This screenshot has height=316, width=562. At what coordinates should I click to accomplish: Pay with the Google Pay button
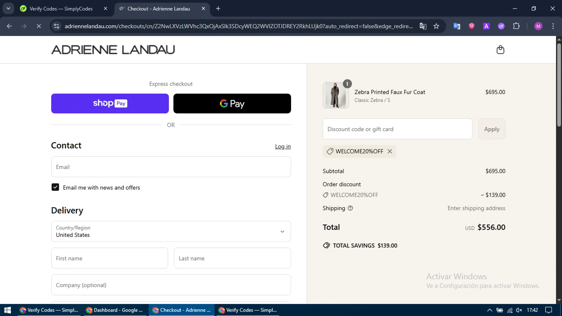tap(232, 103)
